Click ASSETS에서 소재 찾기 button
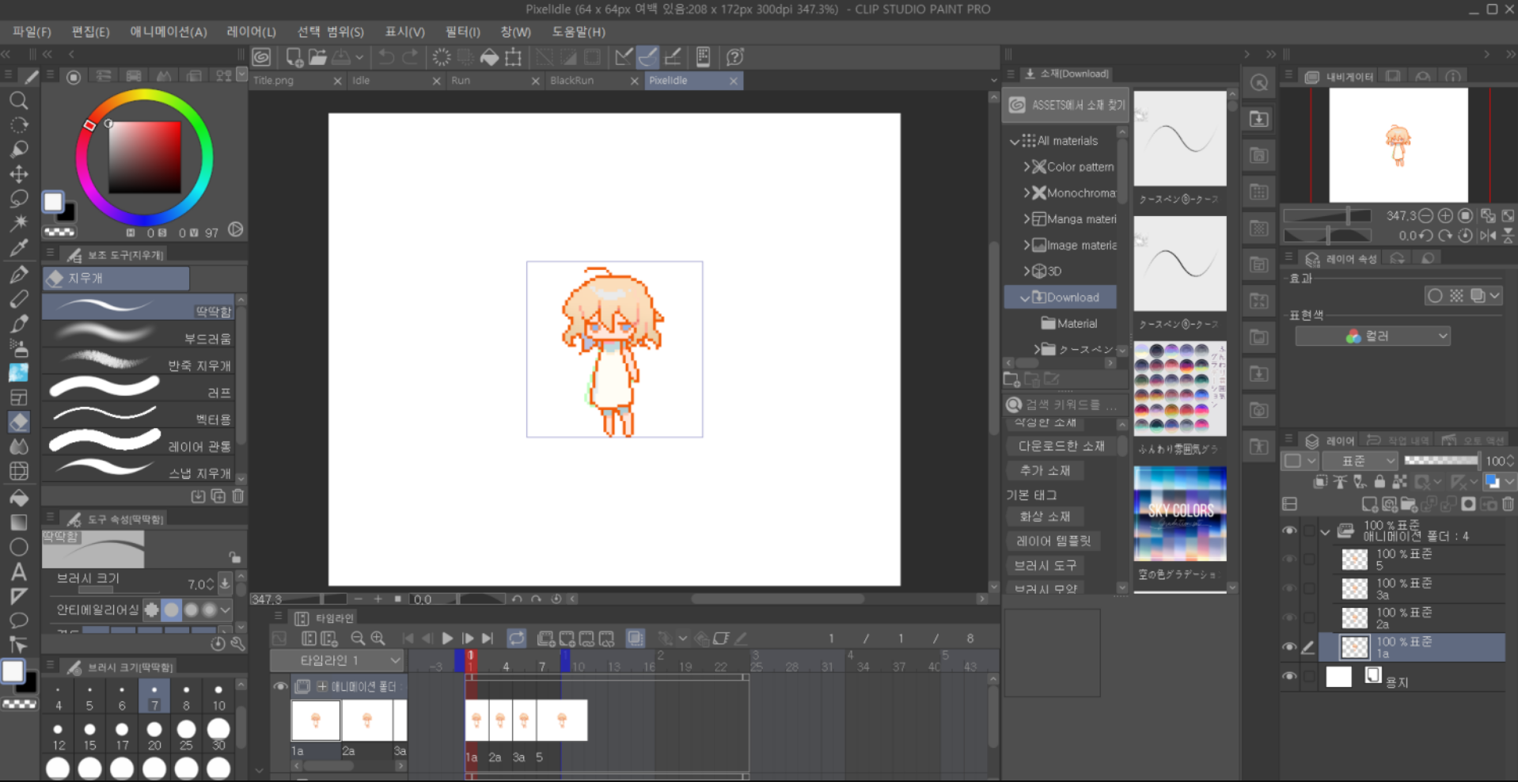Image resolution: width=1518 pixels, height=782 pixels. pos(1066,105)
